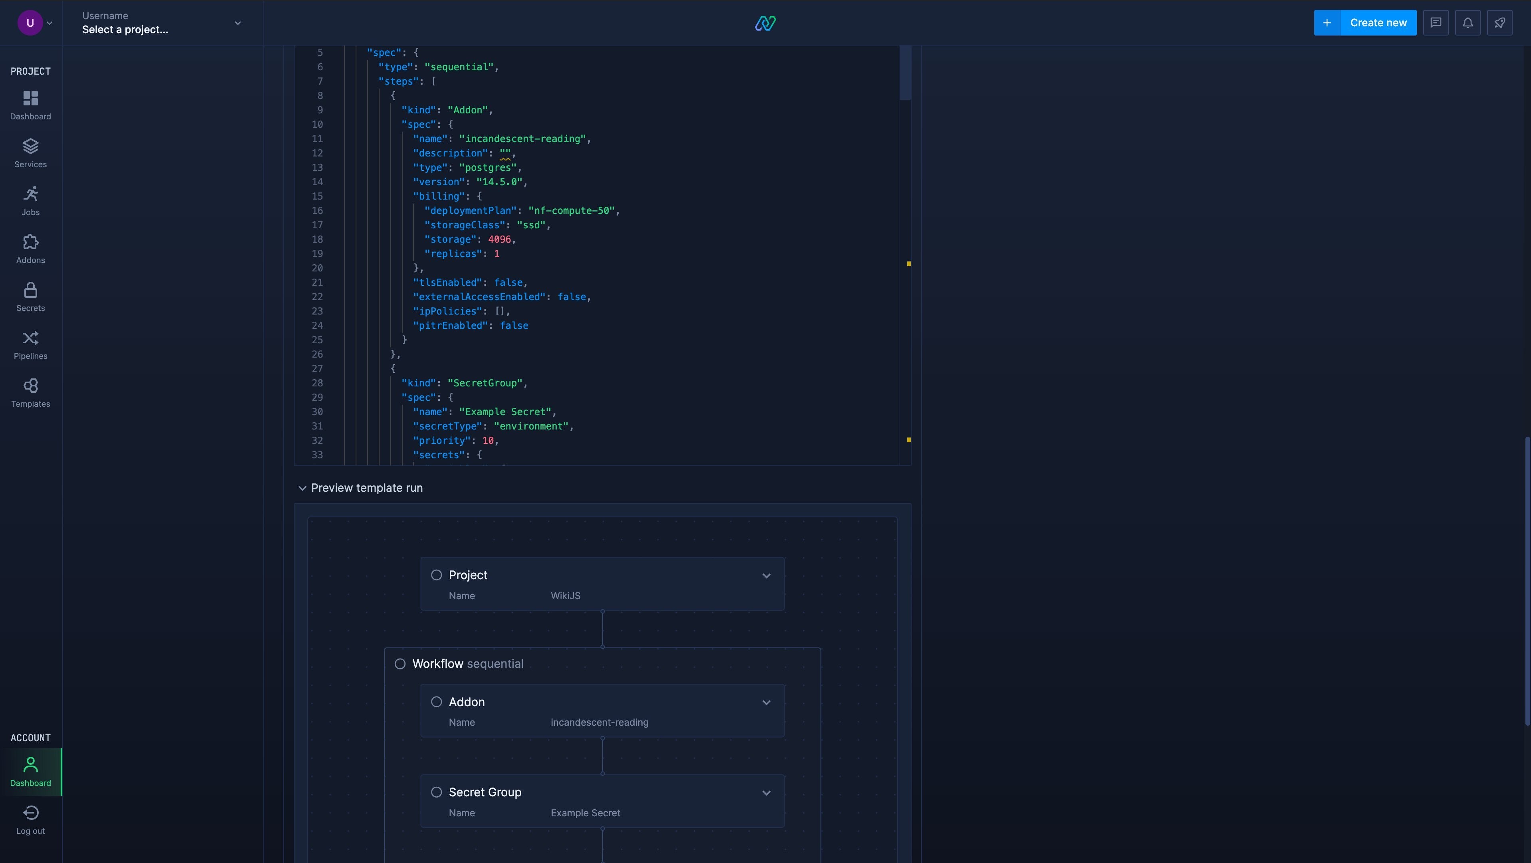Click the user avatar U
Screen dimensions: 1531x863
30,23
